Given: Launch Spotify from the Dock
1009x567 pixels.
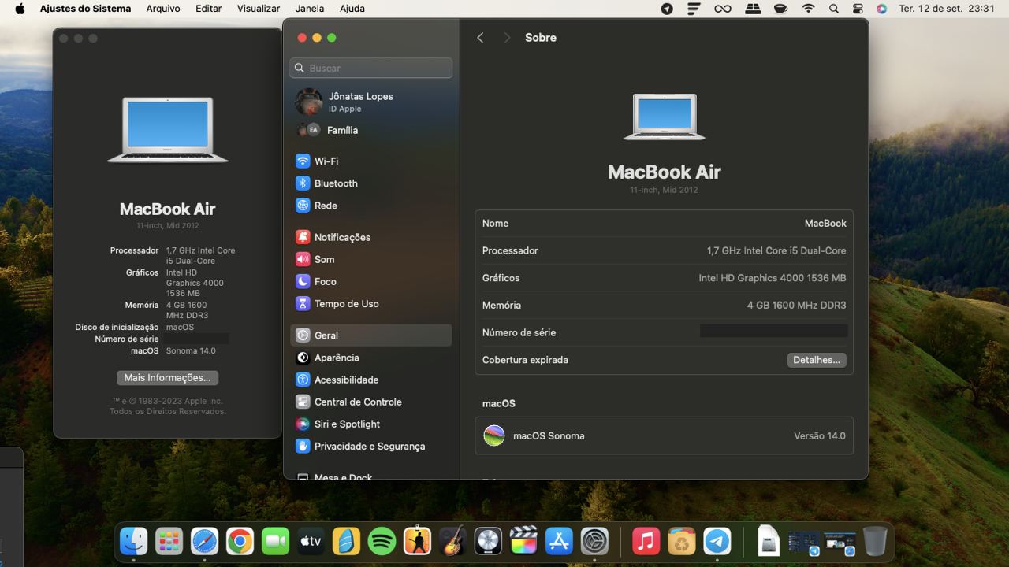Looking at the screenshot, I should pos(382,541).
